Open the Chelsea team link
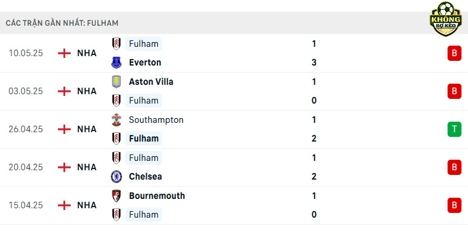468x234 pixels. pos(145,177)
